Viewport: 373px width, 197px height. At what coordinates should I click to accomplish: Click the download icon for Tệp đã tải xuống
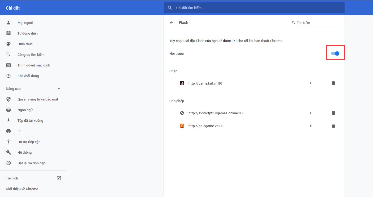click(x=8, y=120)
